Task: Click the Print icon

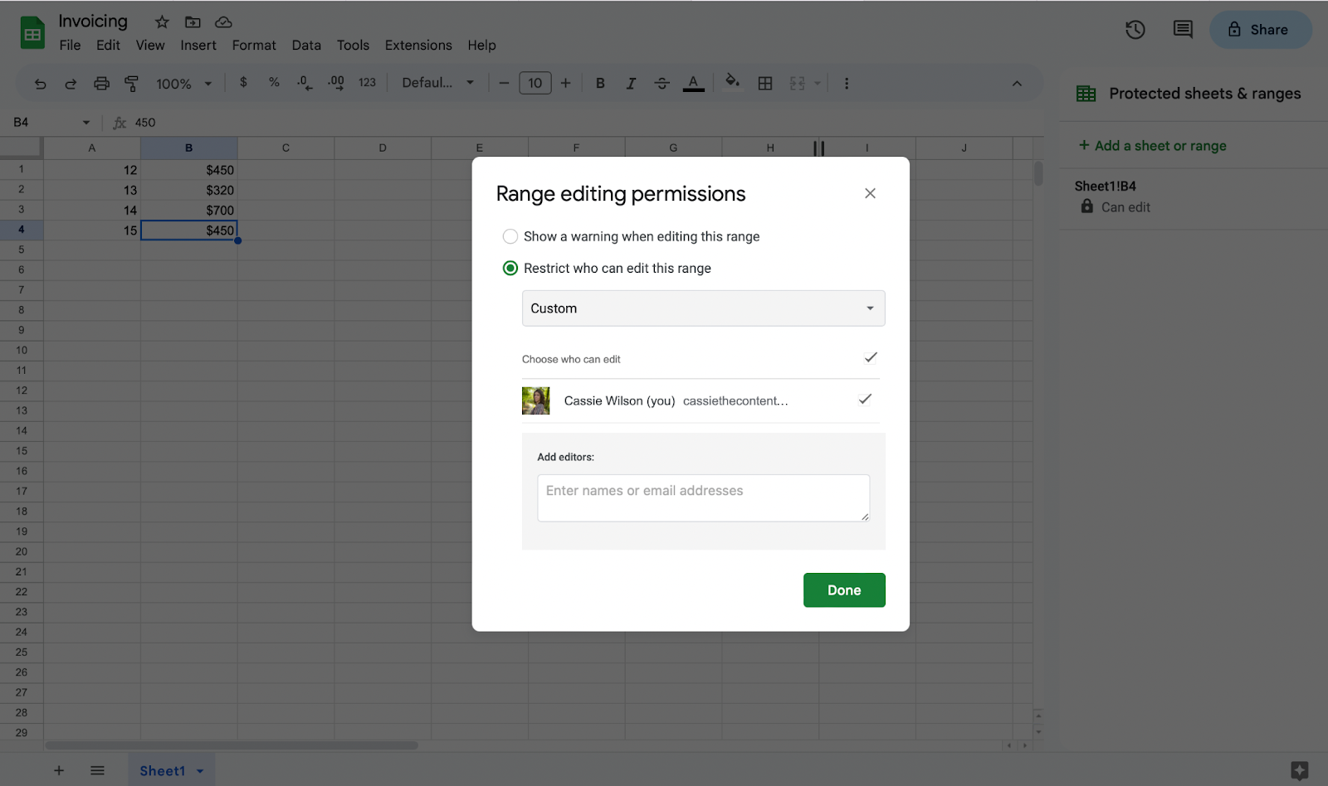Action: (100, 83)
